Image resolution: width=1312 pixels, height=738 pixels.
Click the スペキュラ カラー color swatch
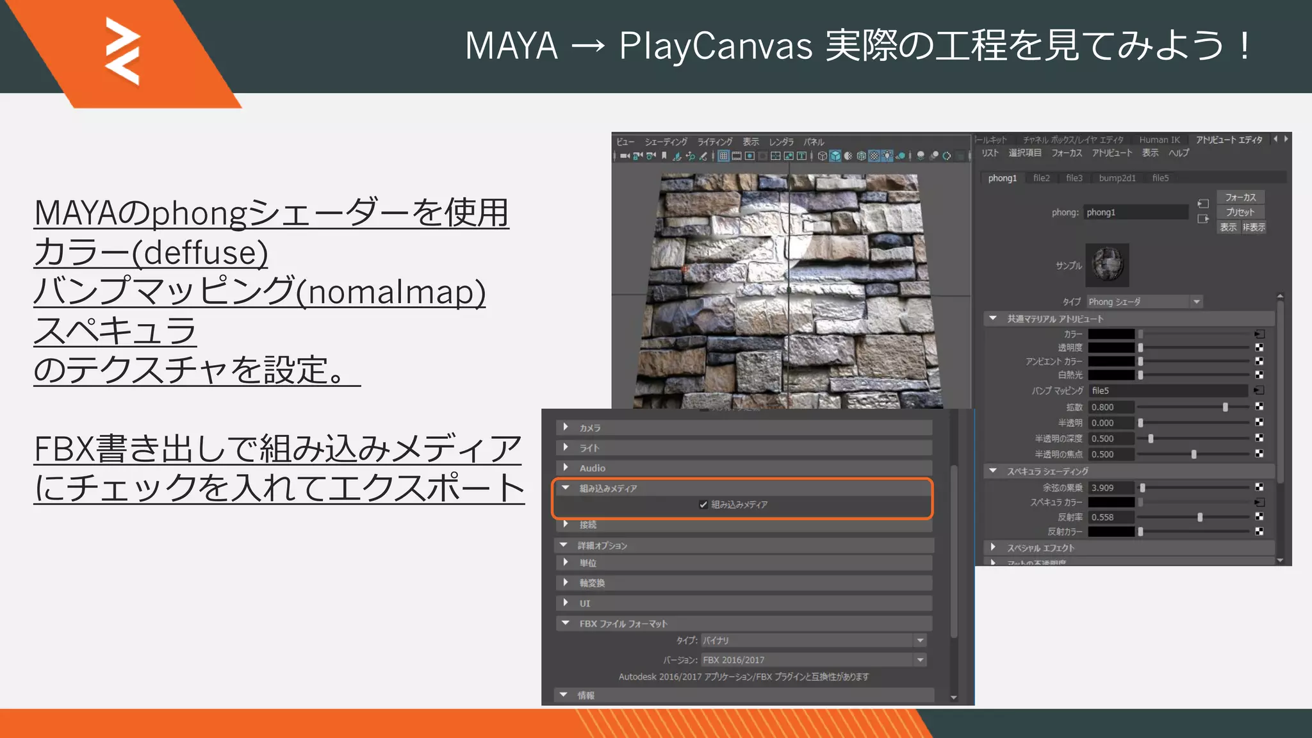point(1111,502)
